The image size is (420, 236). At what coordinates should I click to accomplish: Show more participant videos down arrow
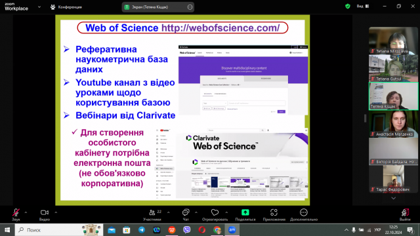tap(393, 198)
